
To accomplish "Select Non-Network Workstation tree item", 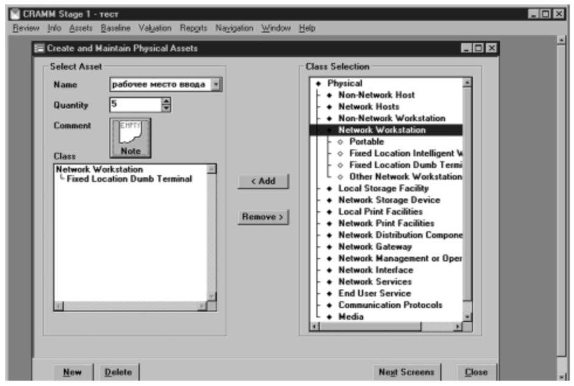I will pyautogui.click(x=392, y=118).
